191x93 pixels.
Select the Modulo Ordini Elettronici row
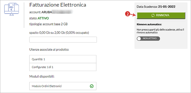coord(63,86)
